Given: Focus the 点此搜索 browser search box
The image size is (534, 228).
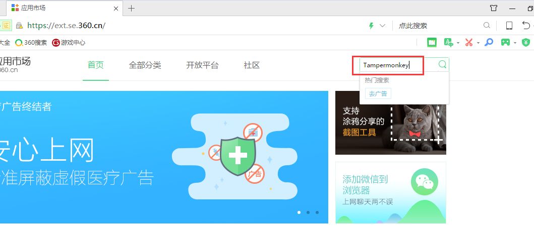Looking at the screenshot, I should click(439, 26).
